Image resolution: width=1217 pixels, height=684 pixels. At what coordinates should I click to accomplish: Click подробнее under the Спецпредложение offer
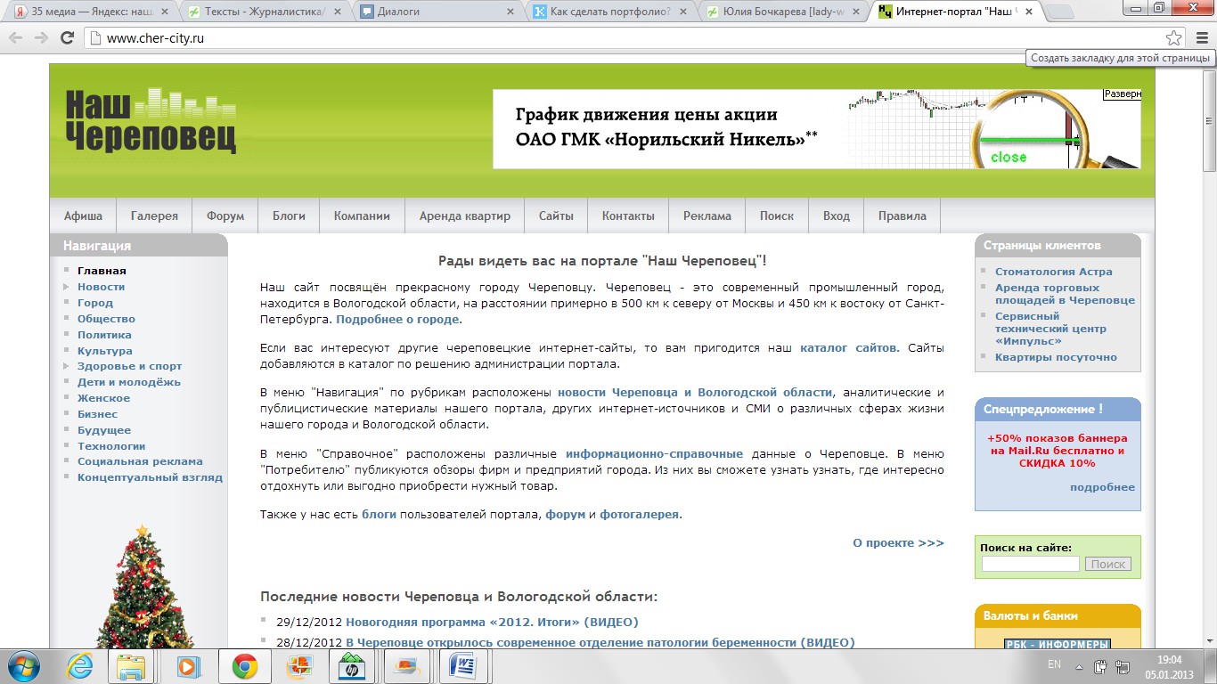point(1102,487)
